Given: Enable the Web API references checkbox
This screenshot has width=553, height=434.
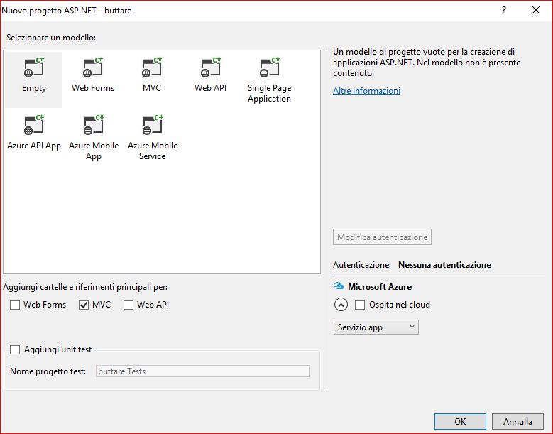Looking at the screenshot, I should pyautogui.click(x=128, y=305).
